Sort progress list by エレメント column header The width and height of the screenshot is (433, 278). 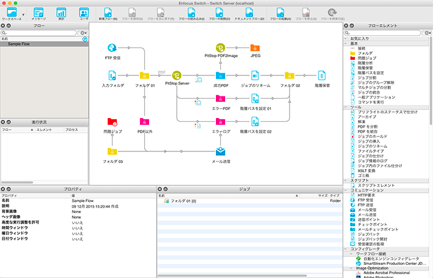tap(49, 130)
